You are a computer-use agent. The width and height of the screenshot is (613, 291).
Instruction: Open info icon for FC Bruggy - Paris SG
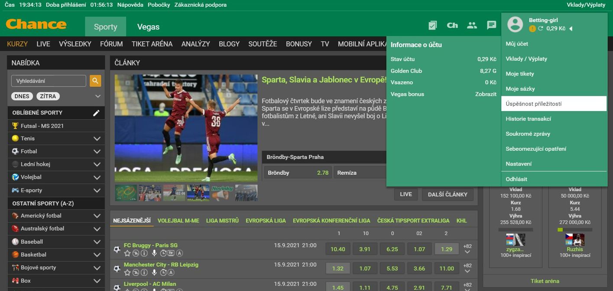(144, 253)
